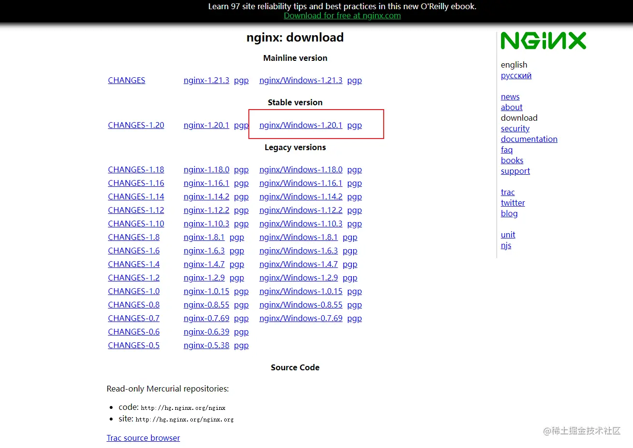Viewport: 633px width, 448px height.
Task: Open the about page
Action: [511, 107]
